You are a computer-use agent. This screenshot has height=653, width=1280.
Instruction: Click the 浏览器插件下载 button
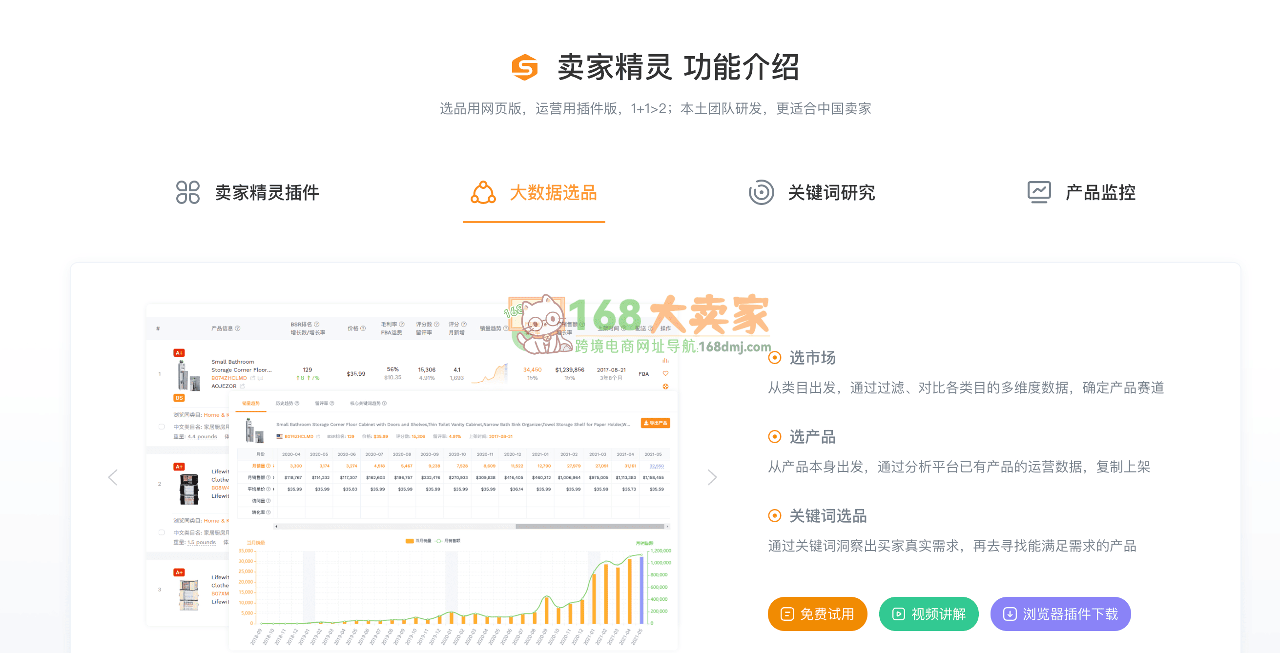tap(1060, 614)
